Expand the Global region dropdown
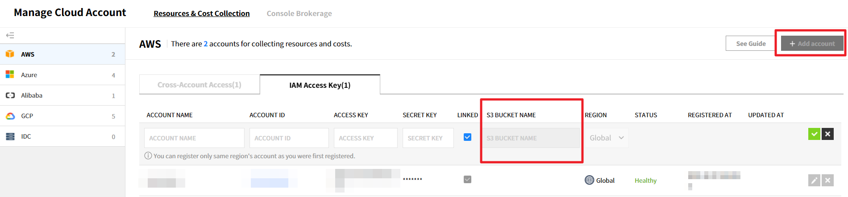 607,138
